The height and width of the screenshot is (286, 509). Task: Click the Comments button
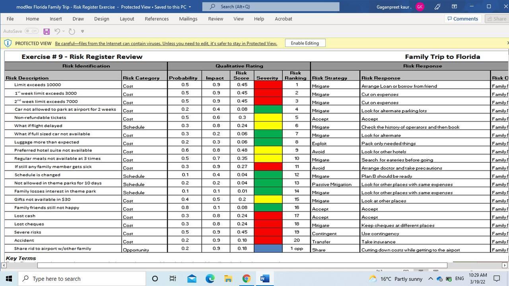click(x=463, y=19)
